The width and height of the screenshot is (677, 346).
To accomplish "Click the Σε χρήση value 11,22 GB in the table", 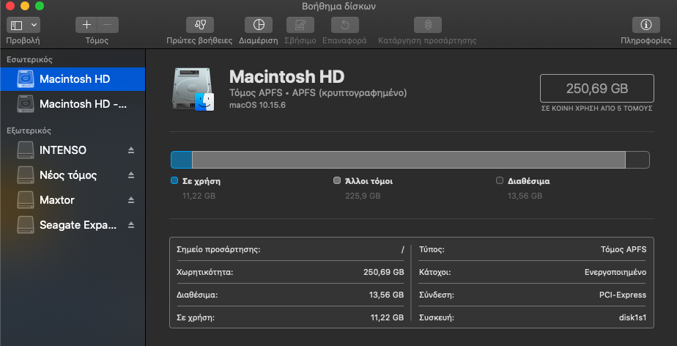I will [x=388, y=318].
